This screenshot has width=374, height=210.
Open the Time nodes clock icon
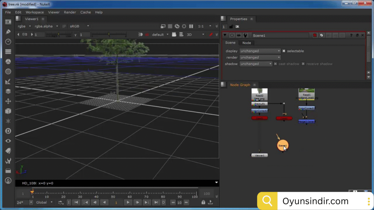pyautogui.click(x=8, y=42)
